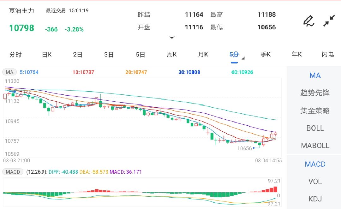The width and height of the screenshot is (341, 209).
Task: Switch to the 分时 chart tab
Action: point(15,54)
